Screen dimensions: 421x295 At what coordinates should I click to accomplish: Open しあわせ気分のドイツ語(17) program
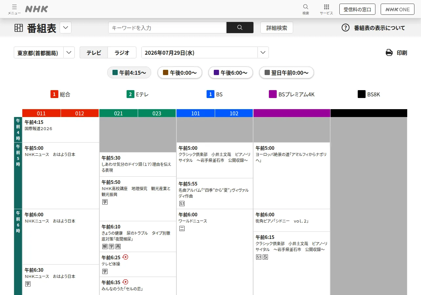[138, 164]
